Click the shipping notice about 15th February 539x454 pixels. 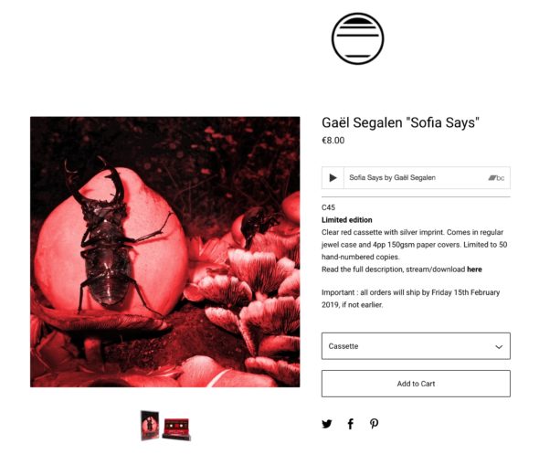411,299
